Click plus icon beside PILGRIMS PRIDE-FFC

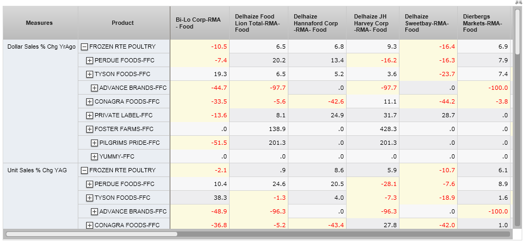click(x=94, y=143)
